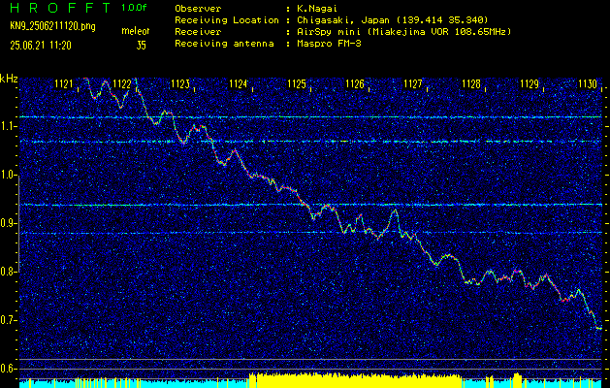Select the AirSpy mini receiver description
The height and width of the screenshot is (388, 610).
tap(403, 32)
